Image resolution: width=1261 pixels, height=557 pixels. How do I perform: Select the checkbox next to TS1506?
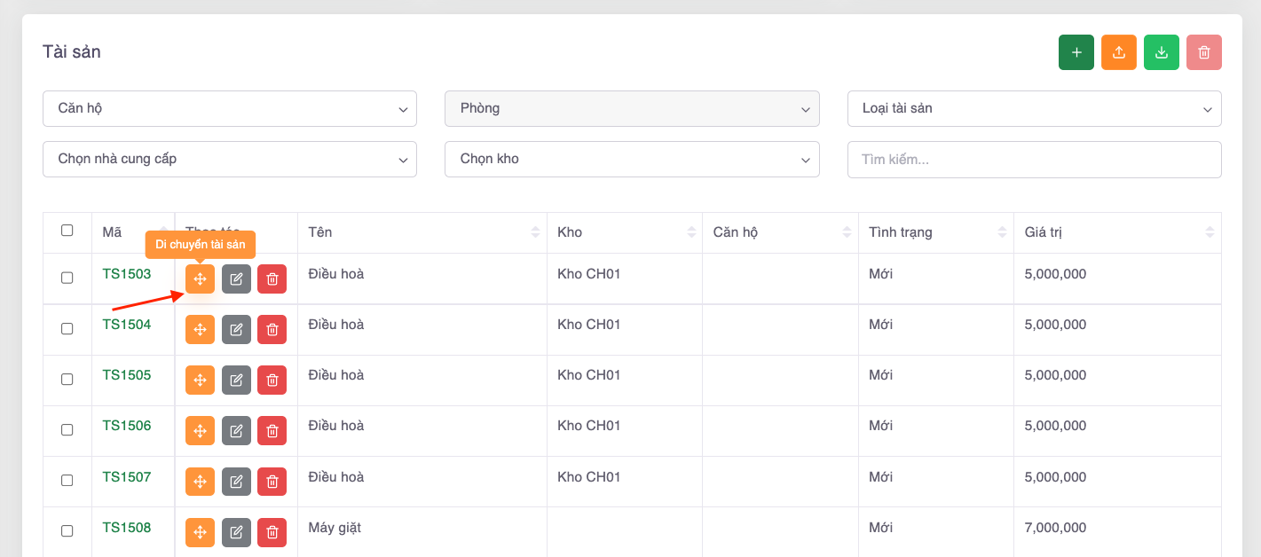pyautogui.click(x=67, y=429)
